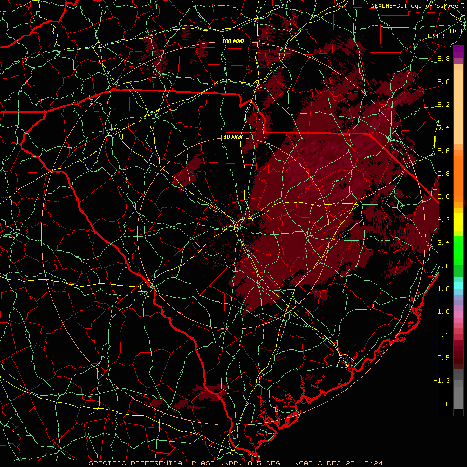Click the 7.4 value on the color scale
The height and width of the screenshot is (467, 467).
(x=444, y=128)
